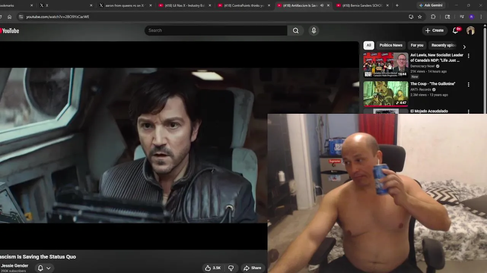Close the Lil Nas X tab
This screenshot has width=487, height=273.
point(209,5)
